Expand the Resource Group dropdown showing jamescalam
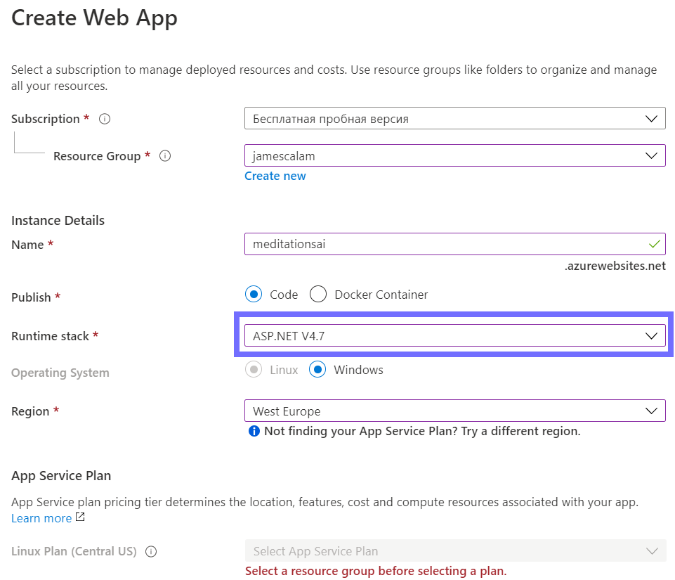The image size is (675, 580). 454,156
